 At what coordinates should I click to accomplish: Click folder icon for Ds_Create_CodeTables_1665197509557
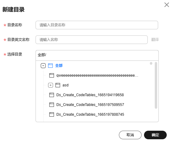(51, 105)
